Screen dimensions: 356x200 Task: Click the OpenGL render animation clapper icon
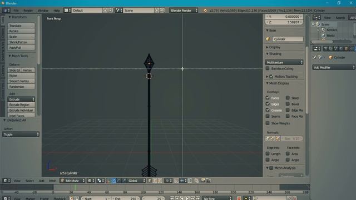tap(208, 181)
